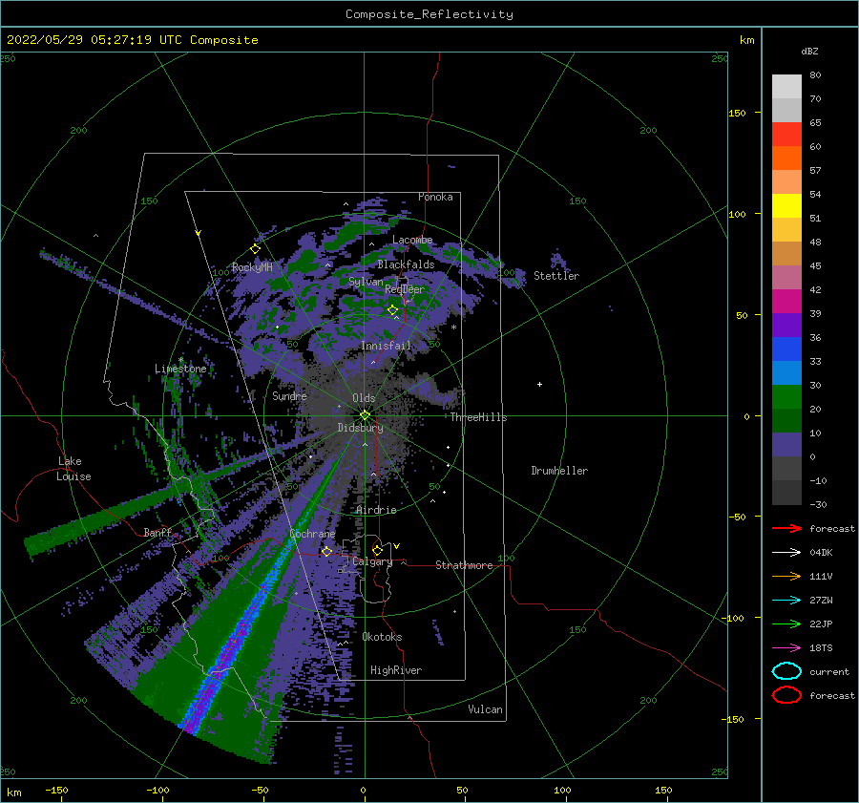This screenshot has width=859, height=803.
Task: Click the Lacombe city label
Action: [412, 240]
